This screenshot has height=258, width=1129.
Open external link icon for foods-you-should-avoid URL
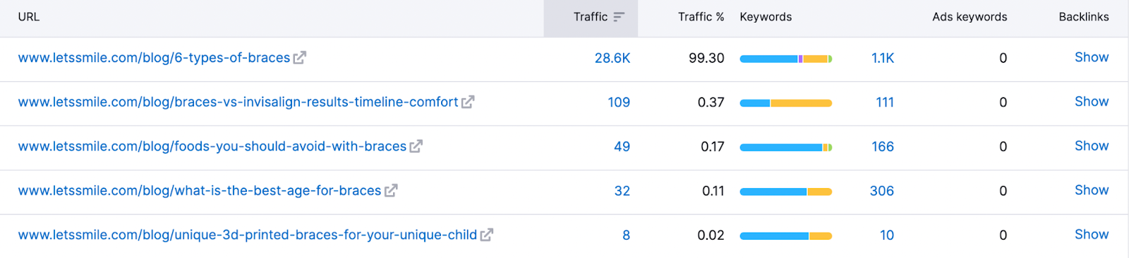416,147
